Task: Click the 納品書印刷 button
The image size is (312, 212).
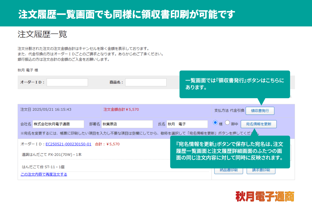Action: (228, 170)
